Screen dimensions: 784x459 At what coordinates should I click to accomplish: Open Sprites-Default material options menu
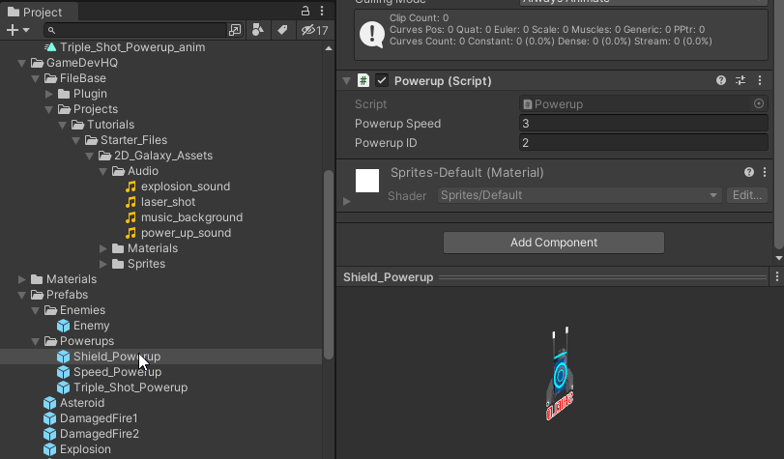coord(765,173)
